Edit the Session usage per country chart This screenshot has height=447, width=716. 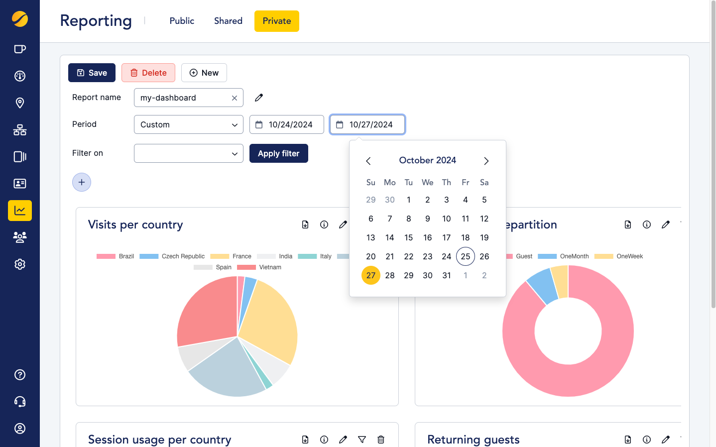(x=343, y=440)
